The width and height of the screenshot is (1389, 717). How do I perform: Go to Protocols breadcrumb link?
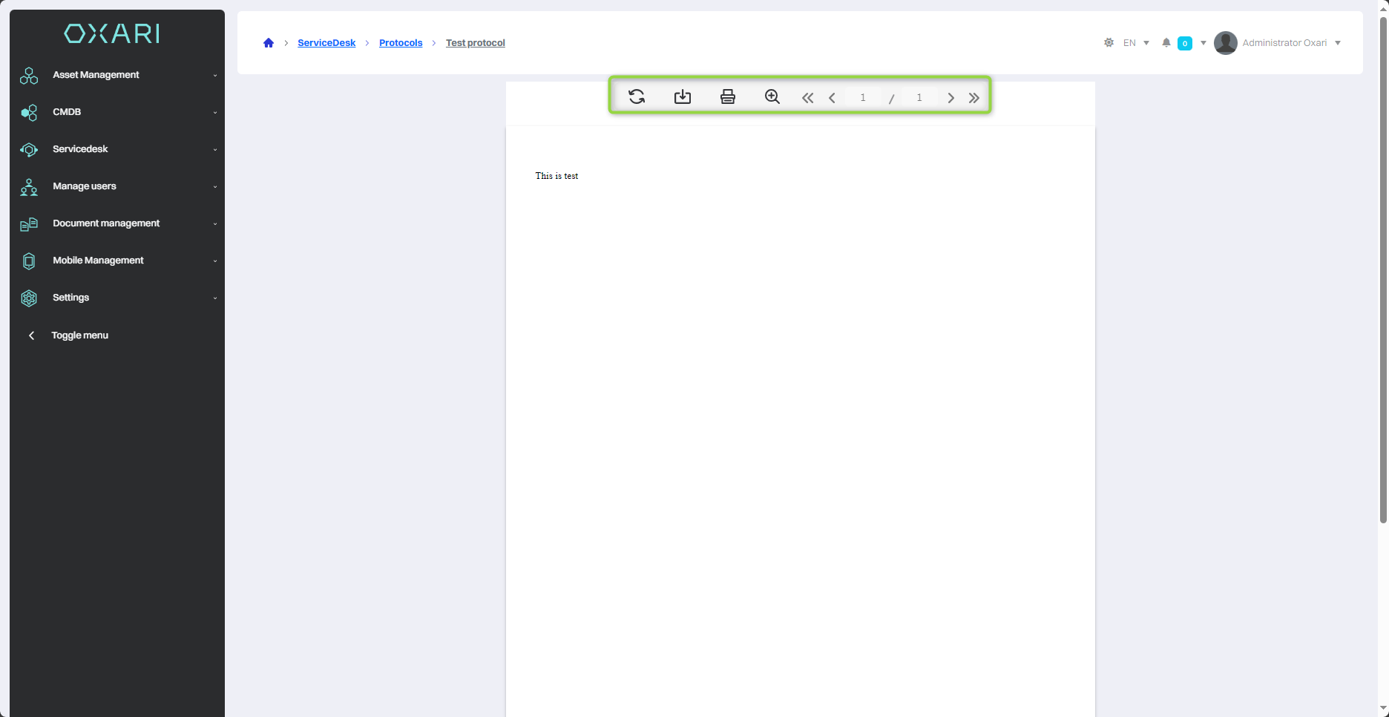[401, 43]
